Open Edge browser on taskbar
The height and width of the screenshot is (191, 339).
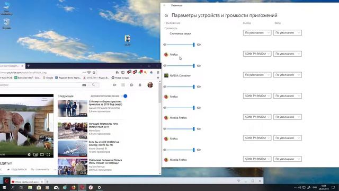tap(65, 187)
